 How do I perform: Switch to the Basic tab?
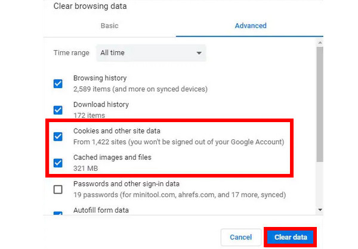pyautogui.click(x=110, y=26)
